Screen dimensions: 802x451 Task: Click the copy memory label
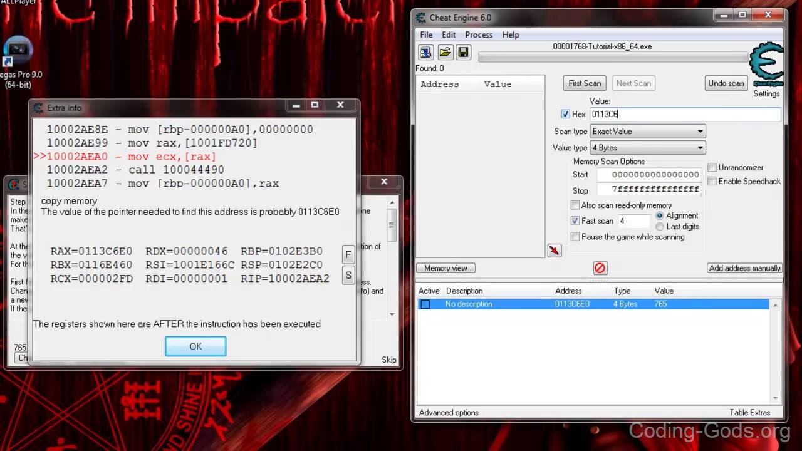70,201
